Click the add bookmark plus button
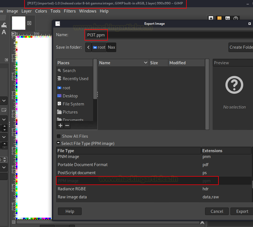Screen dimensions: 253x227 coord(60,125)
